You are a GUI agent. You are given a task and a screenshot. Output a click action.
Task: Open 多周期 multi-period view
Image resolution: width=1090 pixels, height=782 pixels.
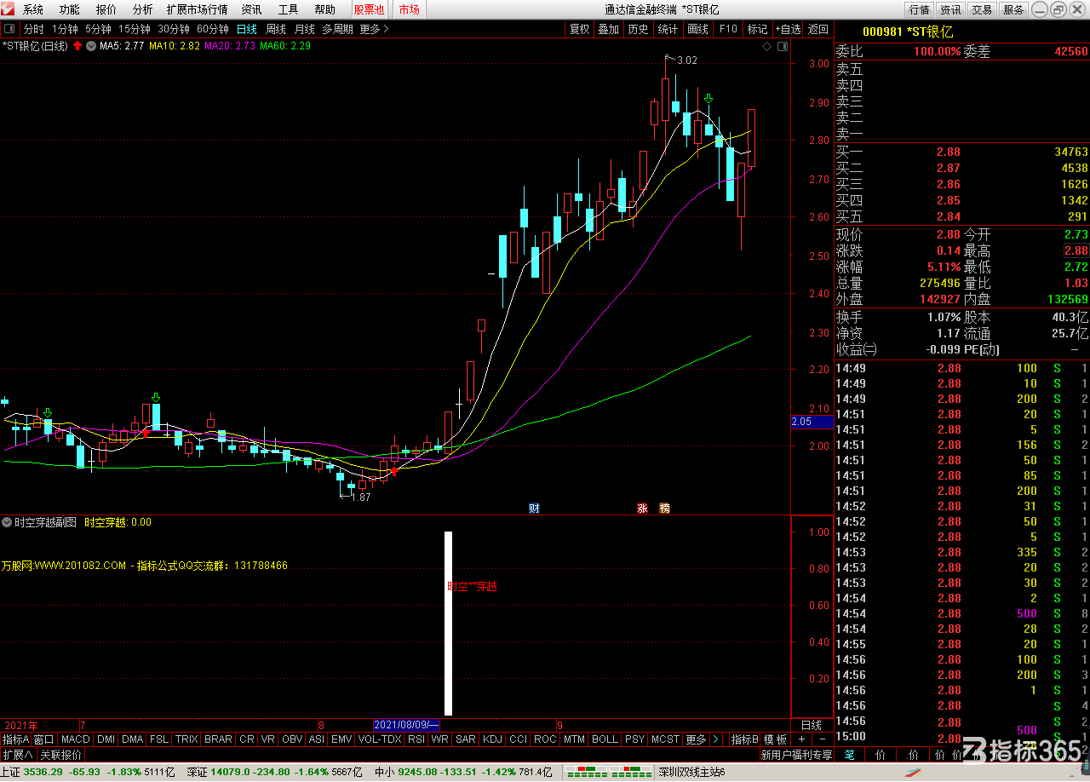338,29
